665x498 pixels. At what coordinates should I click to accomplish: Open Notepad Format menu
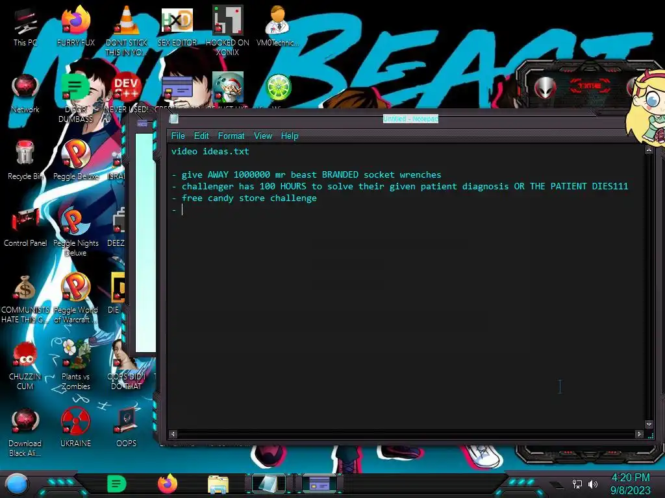tap(231, 136)
